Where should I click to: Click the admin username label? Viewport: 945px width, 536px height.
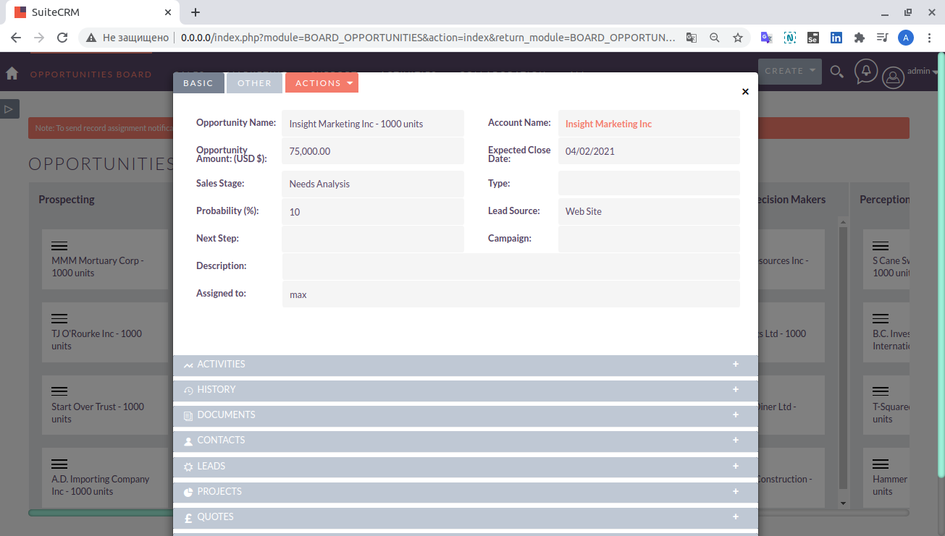click(x=918, y=71)
